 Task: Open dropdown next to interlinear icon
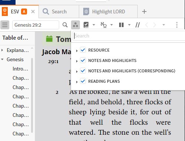(x=111, y=25)
